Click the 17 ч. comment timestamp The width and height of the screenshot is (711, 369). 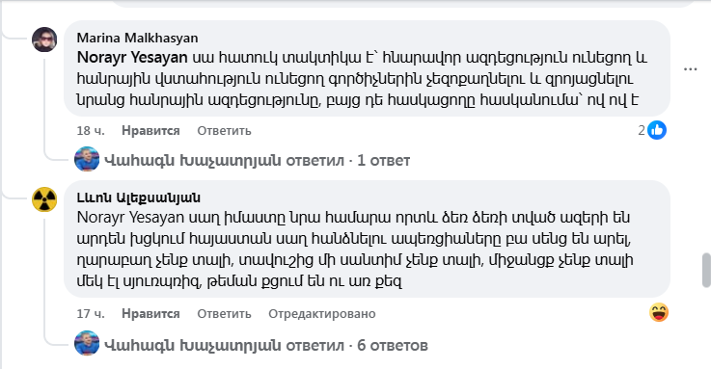pos(91,314)
